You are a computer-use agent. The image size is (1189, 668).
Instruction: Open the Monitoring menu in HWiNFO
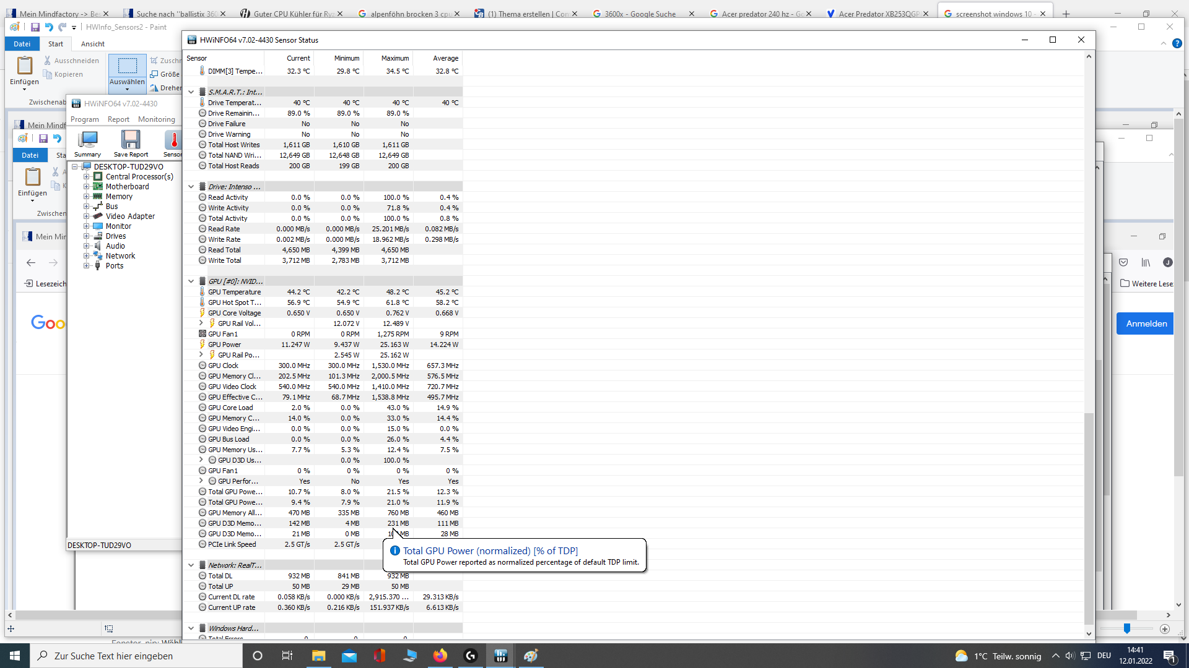point(157,119)
